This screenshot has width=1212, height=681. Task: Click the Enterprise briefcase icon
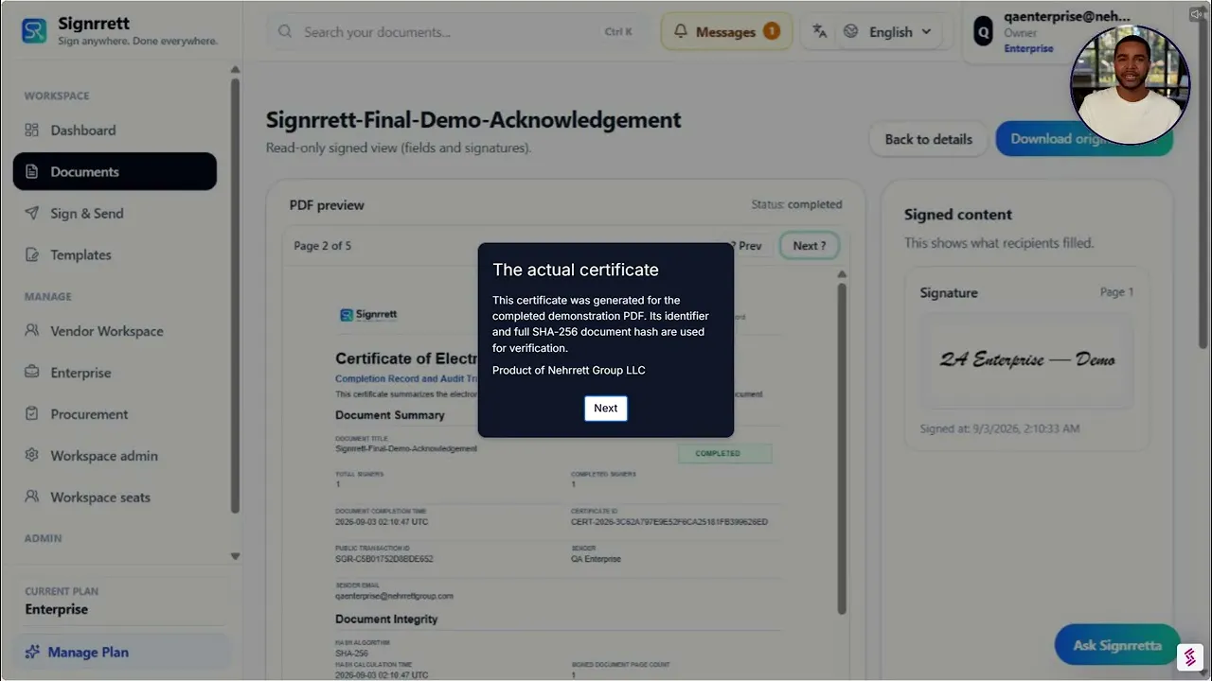[x=32, y=373]
